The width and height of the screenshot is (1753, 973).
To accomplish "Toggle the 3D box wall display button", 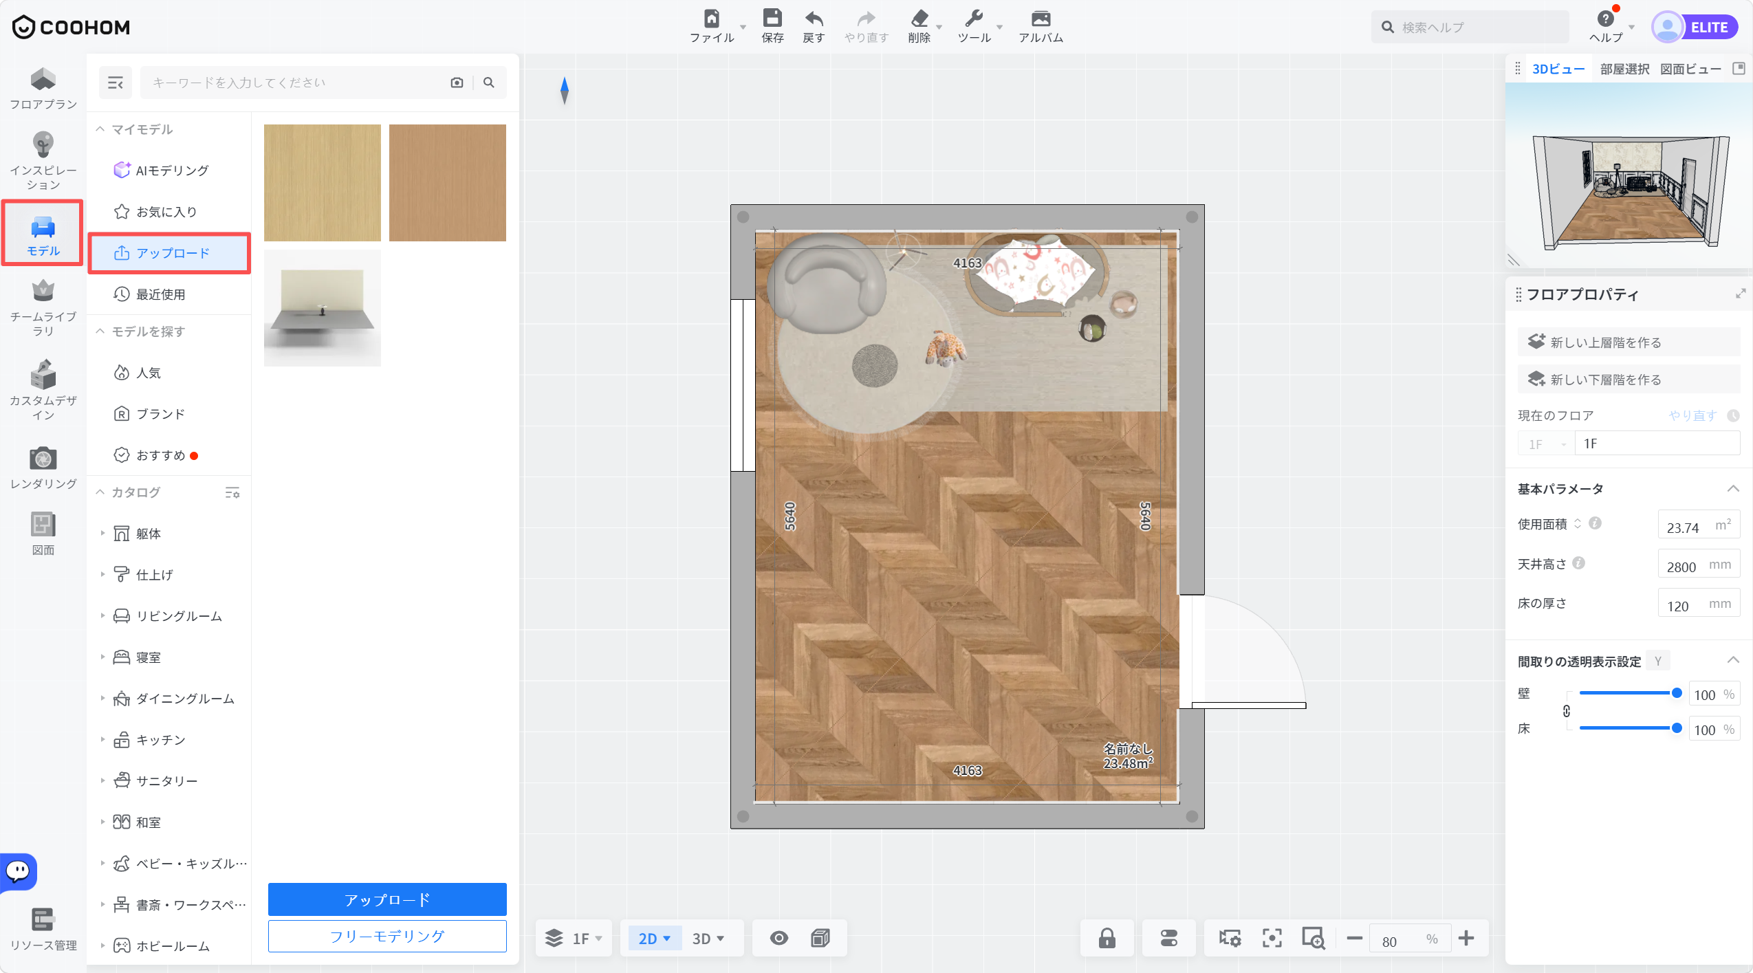I will pyautogui.click(x=820, y=938).
